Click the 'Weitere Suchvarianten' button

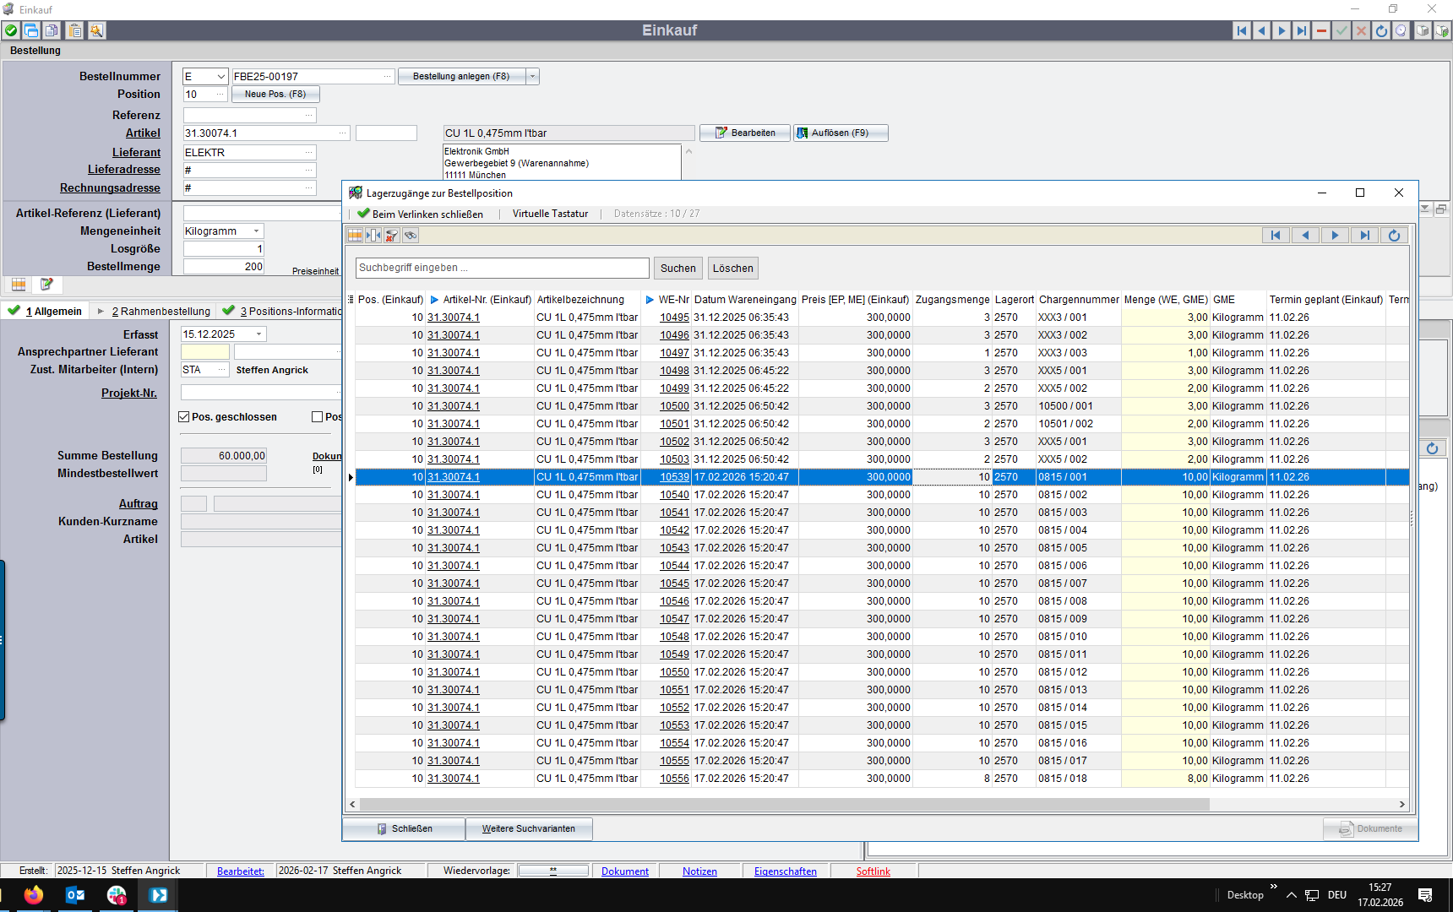[x=528, y=829]
